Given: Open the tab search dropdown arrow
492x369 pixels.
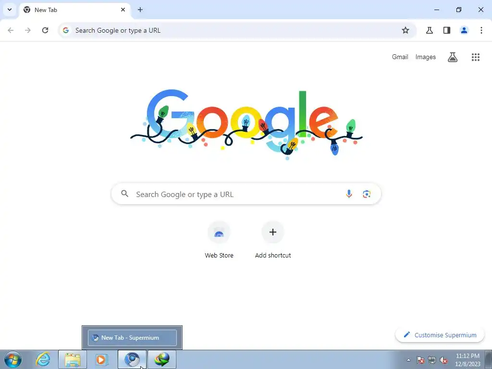Looking at the screenshot, I should 10,10.
